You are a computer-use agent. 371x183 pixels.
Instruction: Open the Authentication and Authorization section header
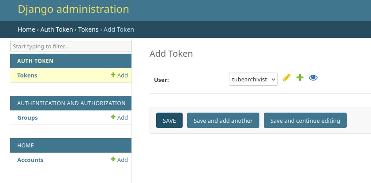point(71,103)
